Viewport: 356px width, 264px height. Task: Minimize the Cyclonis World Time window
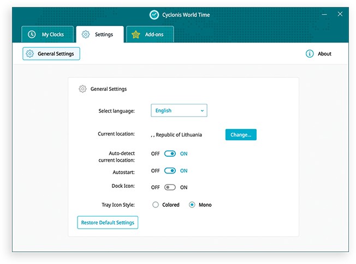(x=324, y=14)
